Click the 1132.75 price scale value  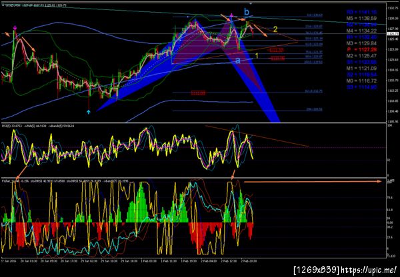click(393, 8)
